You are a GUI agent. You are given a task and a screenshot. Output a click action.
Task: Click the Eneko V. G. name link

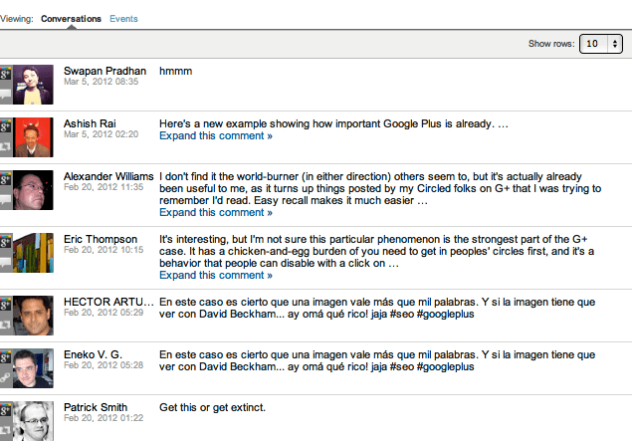[97, 354]
